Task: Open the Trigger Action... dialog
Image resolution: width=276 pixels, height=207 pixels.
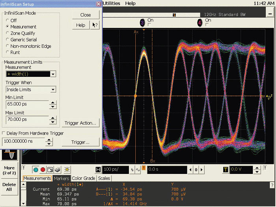Action: click(80, 123)
